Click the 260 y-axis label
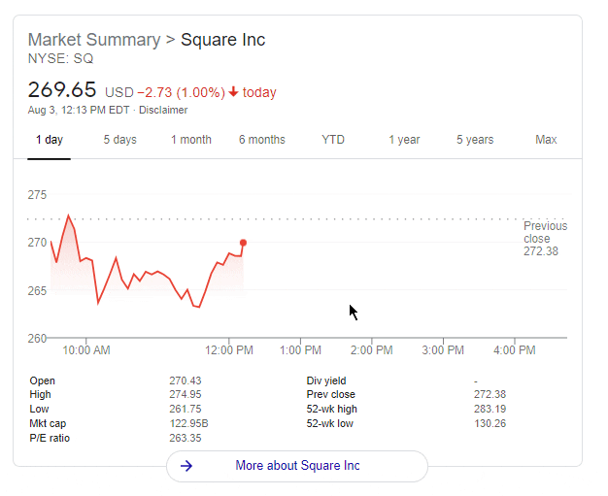Viewport: 608px width, 496px height. pos(37,339)
